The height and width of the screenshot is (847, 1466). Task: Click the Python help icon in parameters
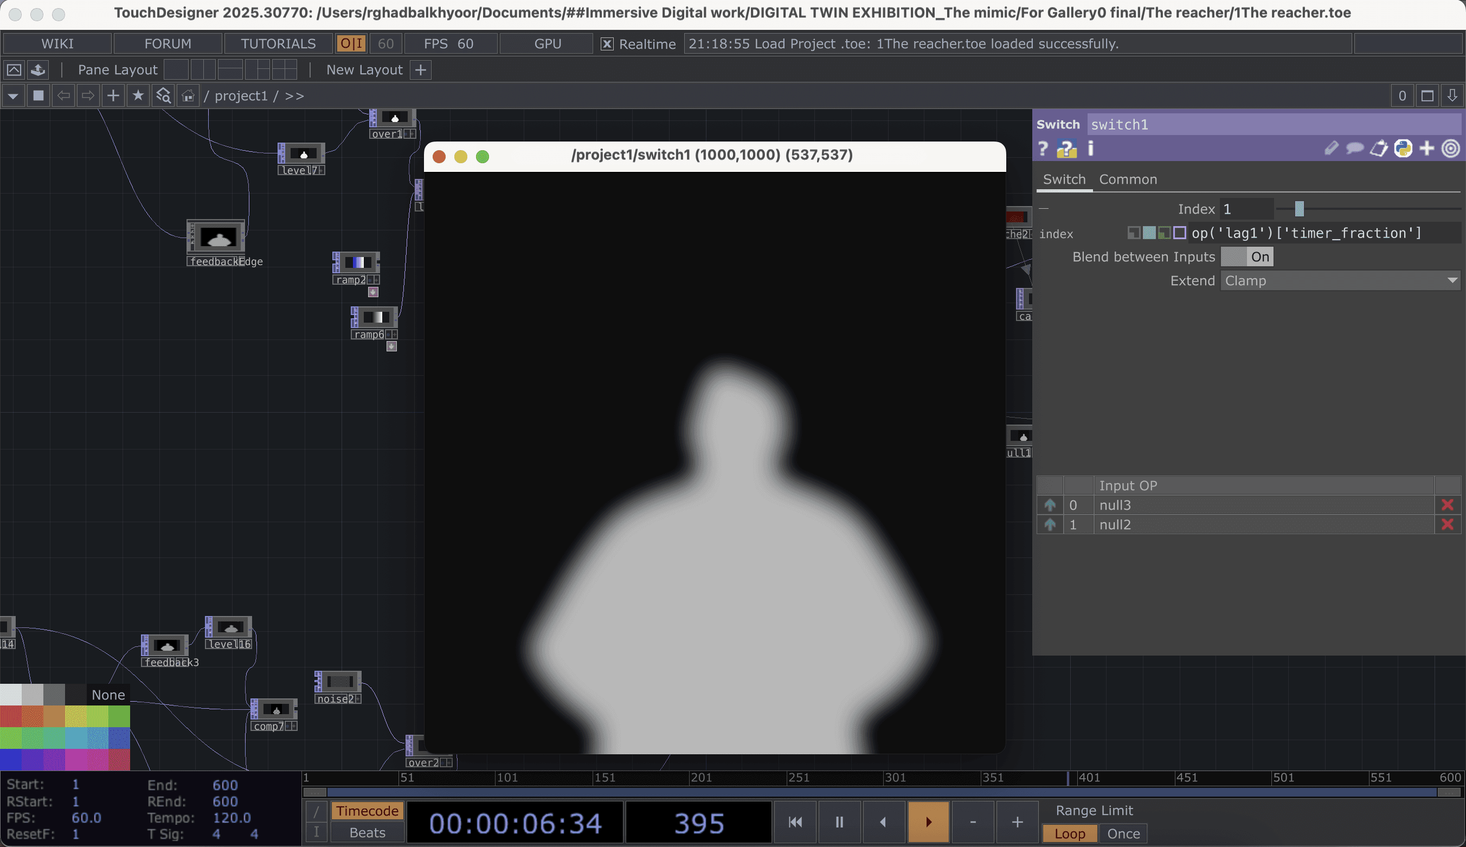[x=1066, y=149]
